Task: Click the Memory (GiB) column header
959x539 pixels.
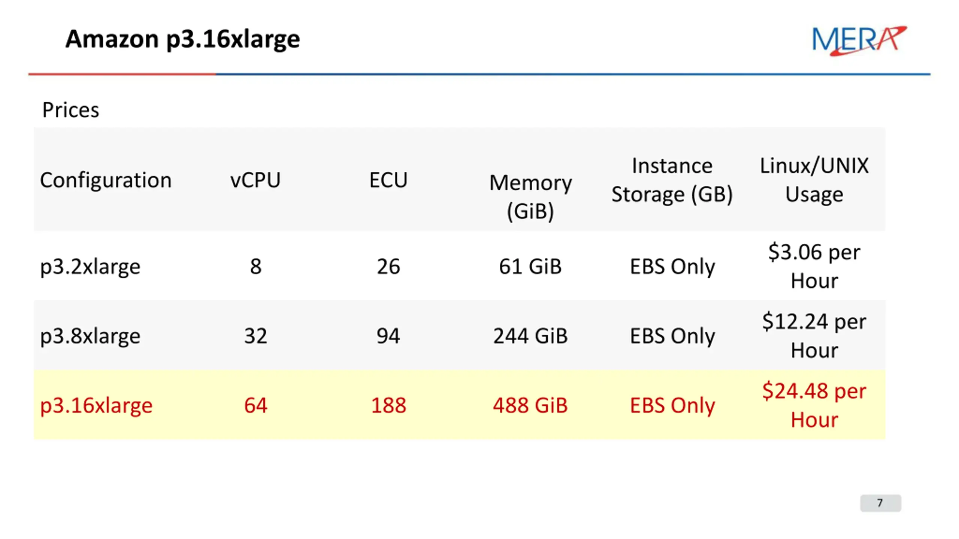Action: 530,197
